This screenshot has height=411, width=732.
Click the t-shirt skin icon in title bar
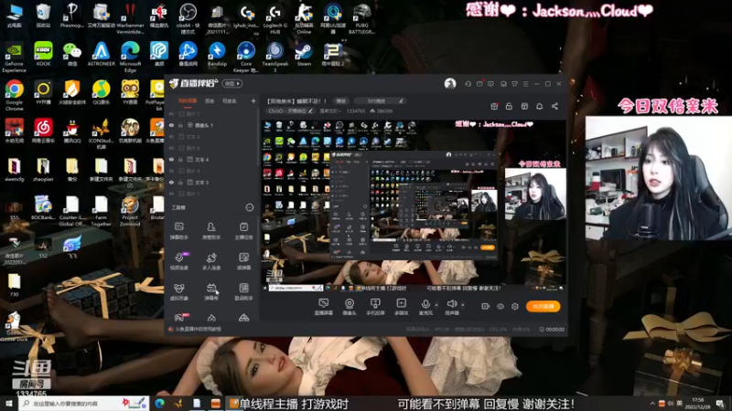[514, 84]
